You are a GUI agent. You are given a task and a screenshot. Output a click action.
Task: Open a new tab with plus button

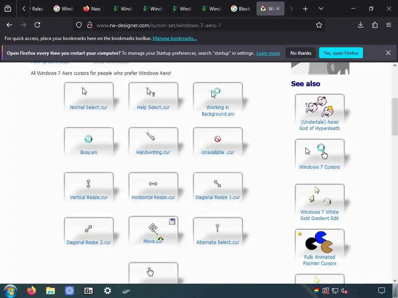click(x=305, y=9)
